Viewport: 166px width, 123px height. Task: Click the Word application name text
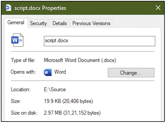tap(60, 72)
